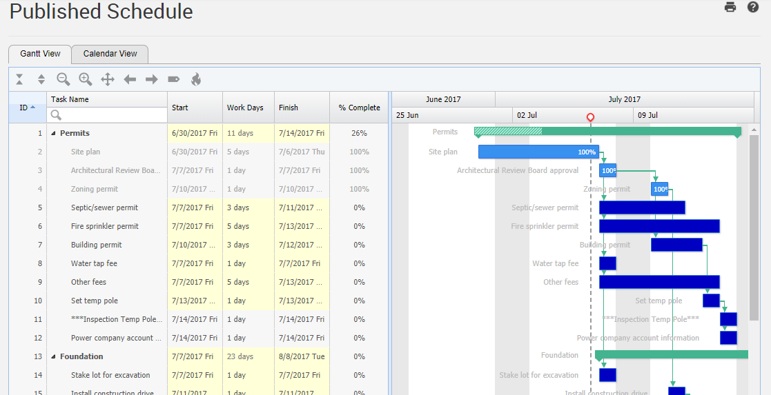Sort by the ID column header
Screen dimensions: 771x395
pyautogui.click(x=27, y=108)
